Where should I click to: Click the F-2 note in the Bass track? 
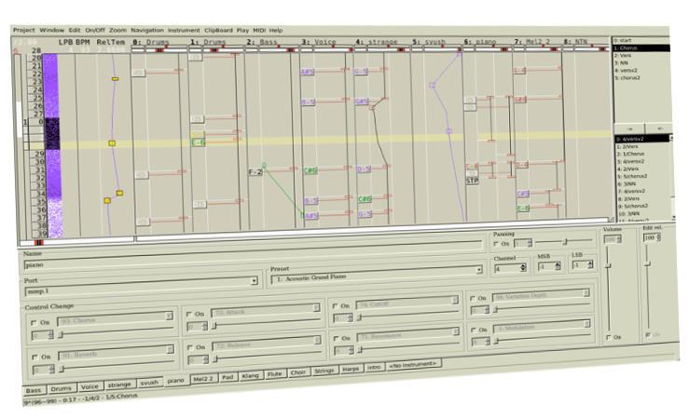click(x=255, y=172)
